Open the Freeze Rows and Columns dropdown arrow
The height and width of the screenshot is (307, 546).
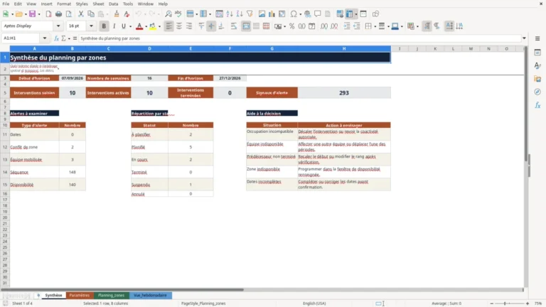coord(356,14)
